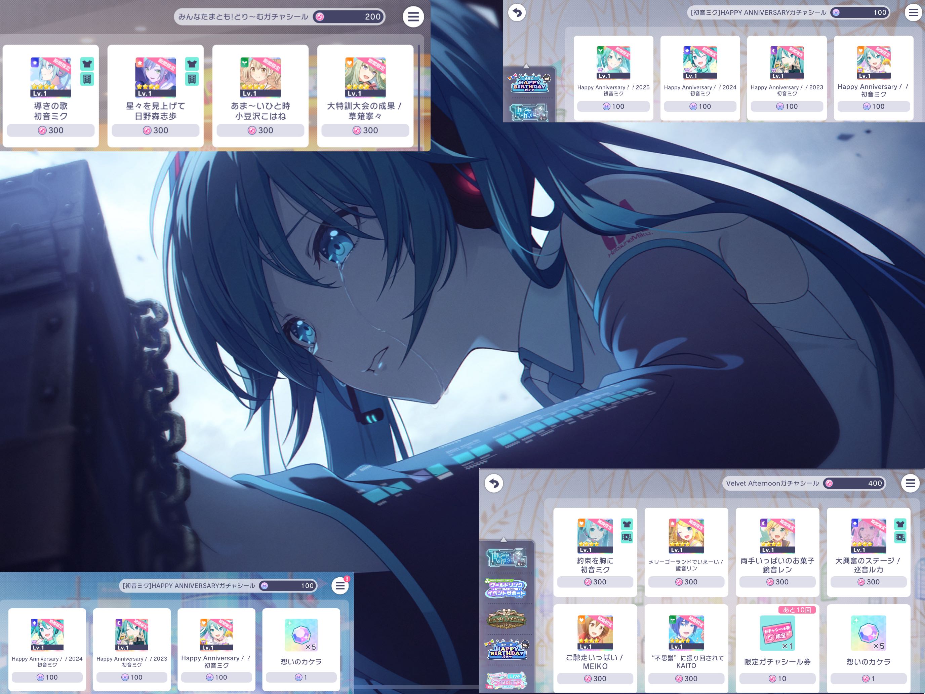Open hamburger menu with red notification badge
925x694 pixels.
click(340, 586)
